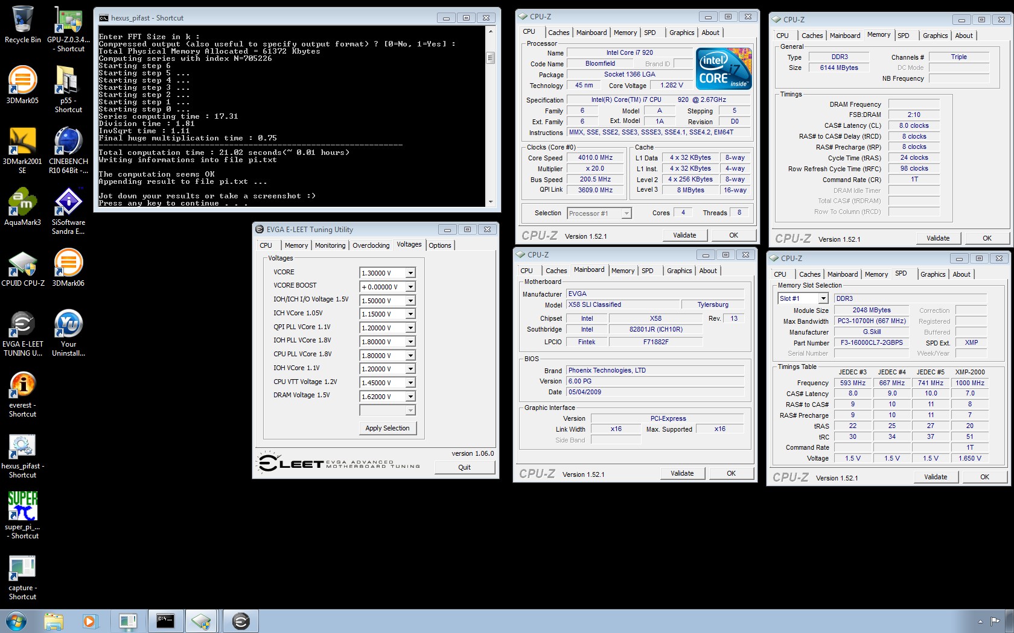This screenshot has height=633, width=1014.
Task: Open the CPU PLL VCore 1.8V dropdown
Action: (410, 356)
